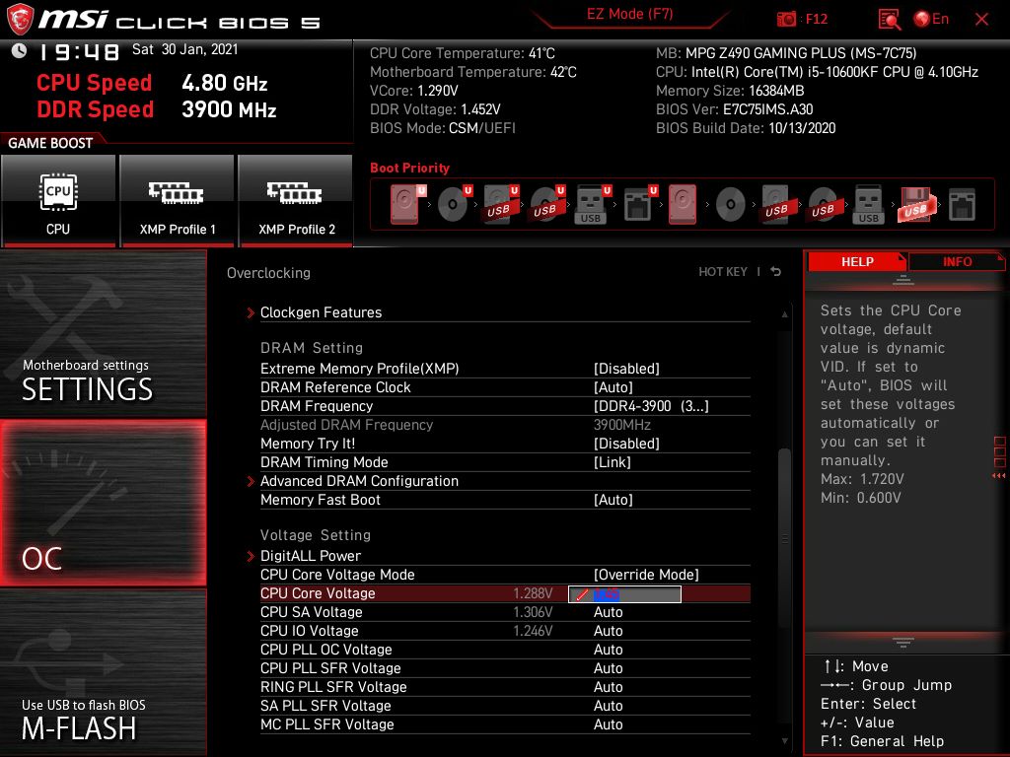
Task: Select the CPU PLL OC Voltage row
Action: click(505, 650)
